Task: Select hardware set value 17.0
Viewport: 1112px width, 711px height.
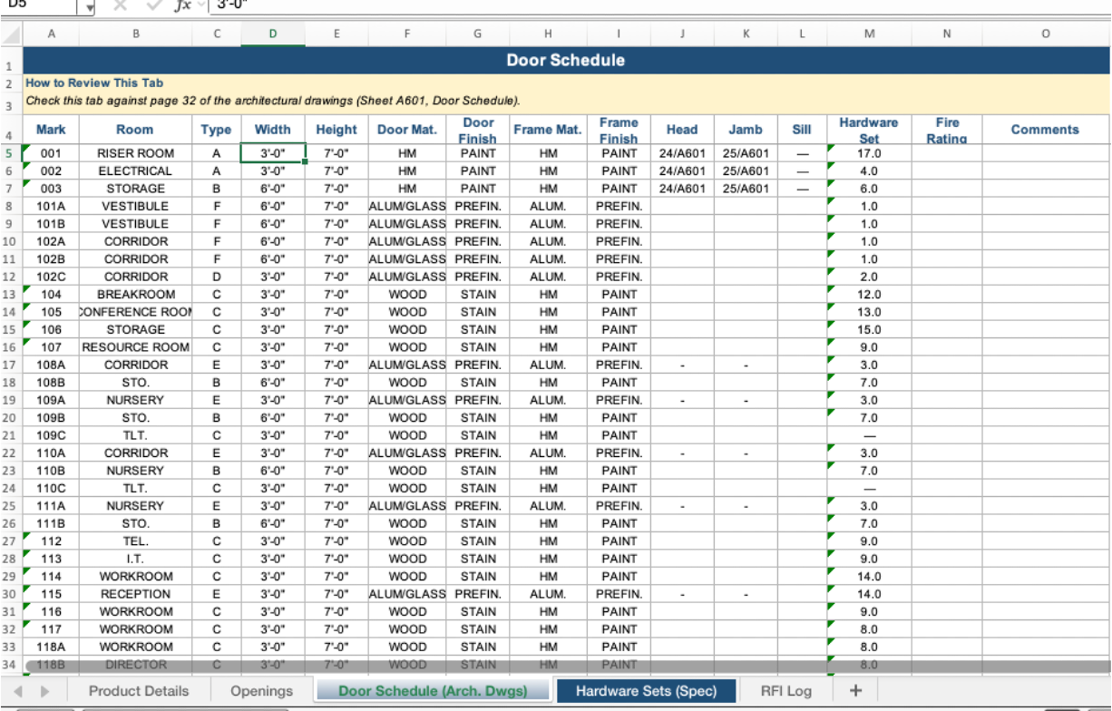Action: coord(869,153)
